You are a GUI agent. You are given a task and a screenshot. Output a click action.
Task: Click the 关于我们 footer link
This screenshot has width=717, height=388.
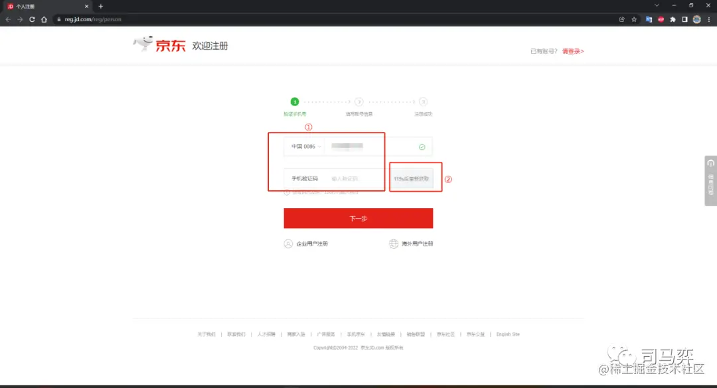click(206, 334)
